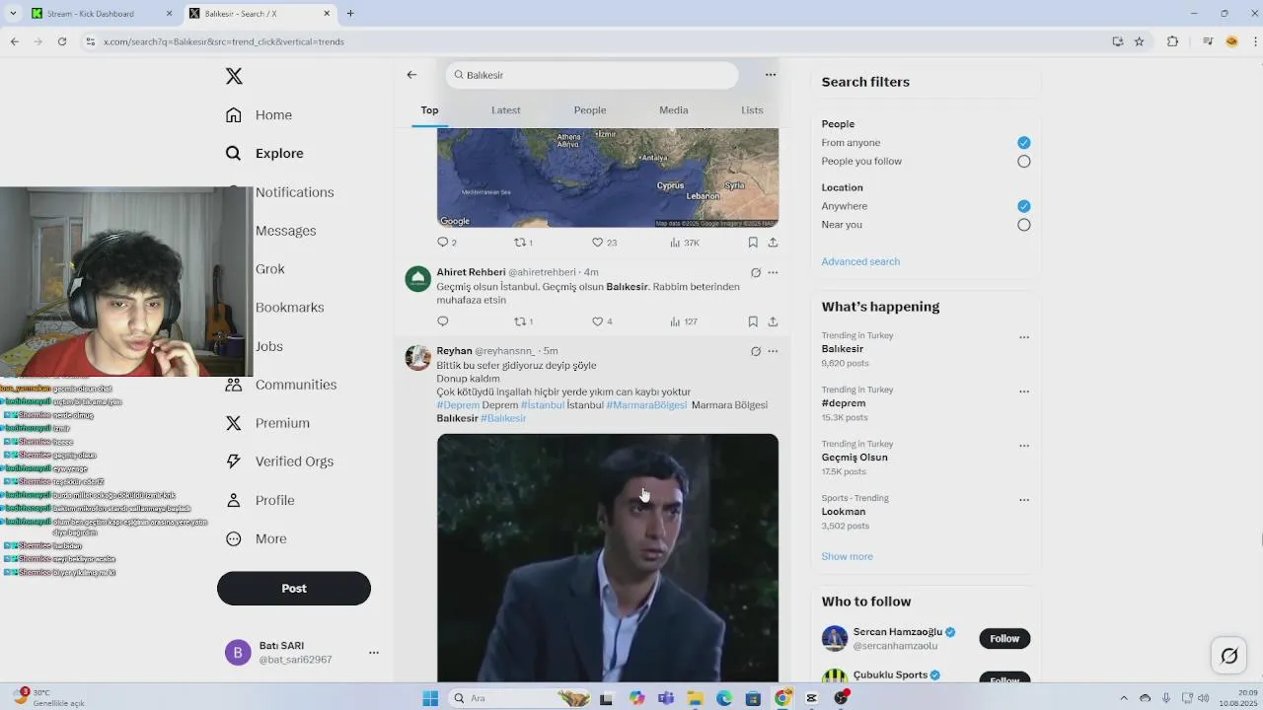Reply to Ahiret Rehberi post
The height and width of the screenshot is (710, 1263).
click(443, 321)
